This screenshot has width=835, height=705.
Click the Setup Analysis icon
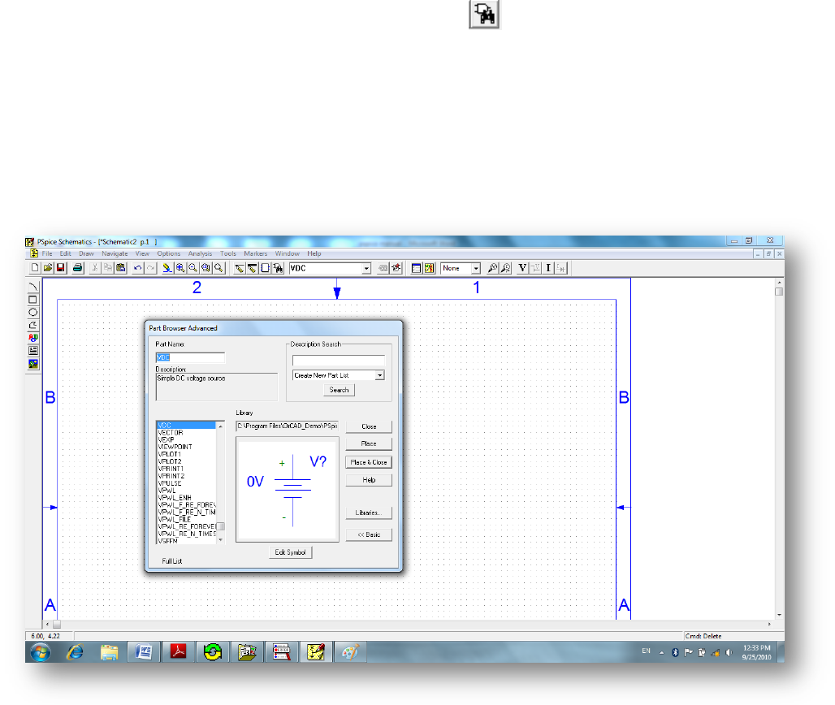click(417, 268)
